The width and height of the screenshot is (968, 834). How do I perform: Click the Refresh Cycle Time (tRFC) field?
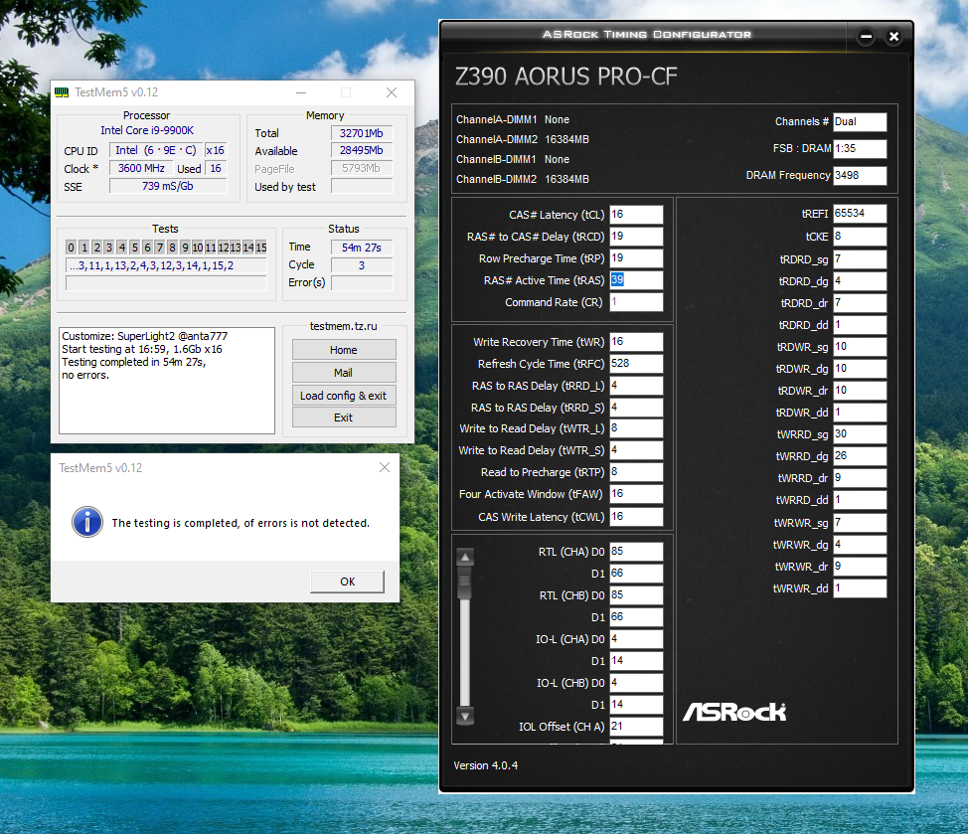click(636, 364)
